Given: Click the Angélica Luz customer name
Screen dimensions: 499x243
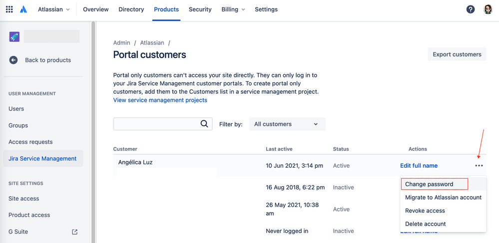Looking at the screenshot, I should (x=135, y=162).
